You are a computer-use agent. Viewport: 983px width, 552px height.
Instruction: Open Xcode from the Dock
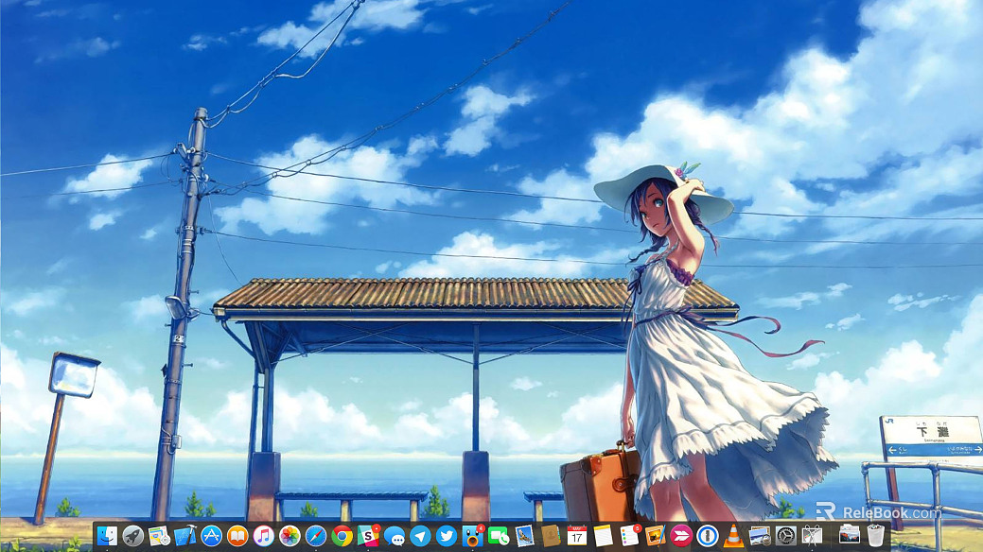click(x=184, y=536)
